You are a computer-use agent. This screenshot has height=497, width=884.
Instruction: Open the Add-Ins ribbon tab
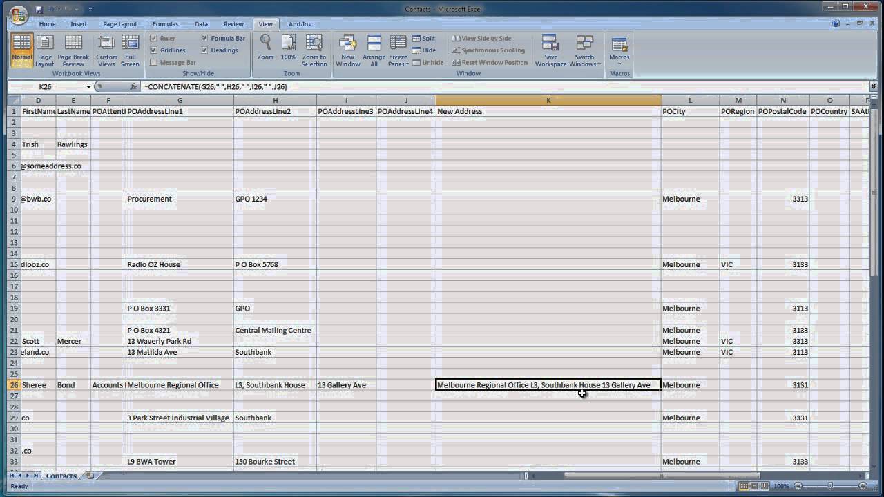click(x=300, y=24)
